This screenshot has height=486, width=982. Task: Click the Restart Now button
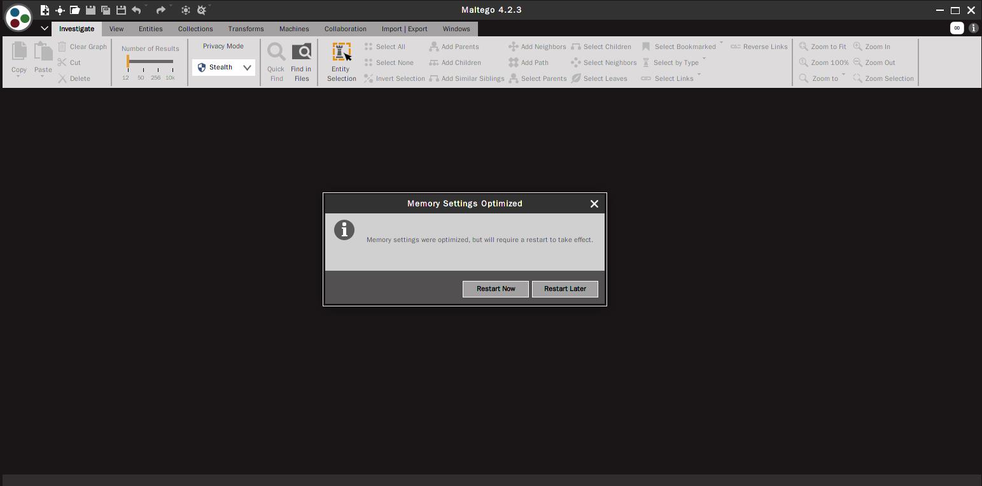click(x=496, y=289)
